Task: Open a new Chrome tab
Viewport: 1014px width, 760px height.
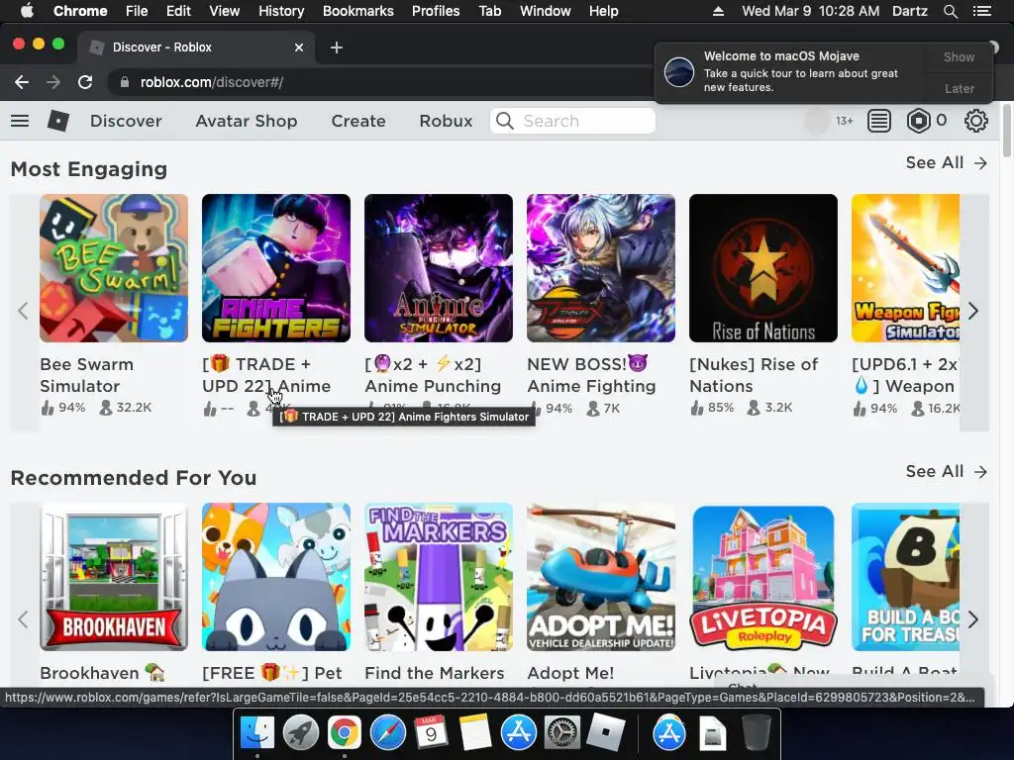Action: coord(337,47)
